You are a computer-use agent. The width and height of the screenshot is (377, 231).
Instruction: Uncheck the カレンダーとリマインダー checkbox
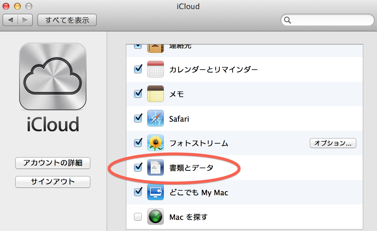(x=138, y=69)
